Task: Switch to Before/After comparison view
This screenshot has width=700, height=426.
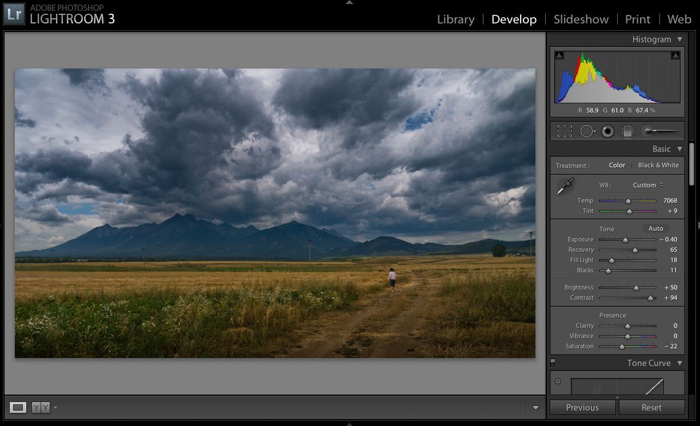Action: pos(41,408)
